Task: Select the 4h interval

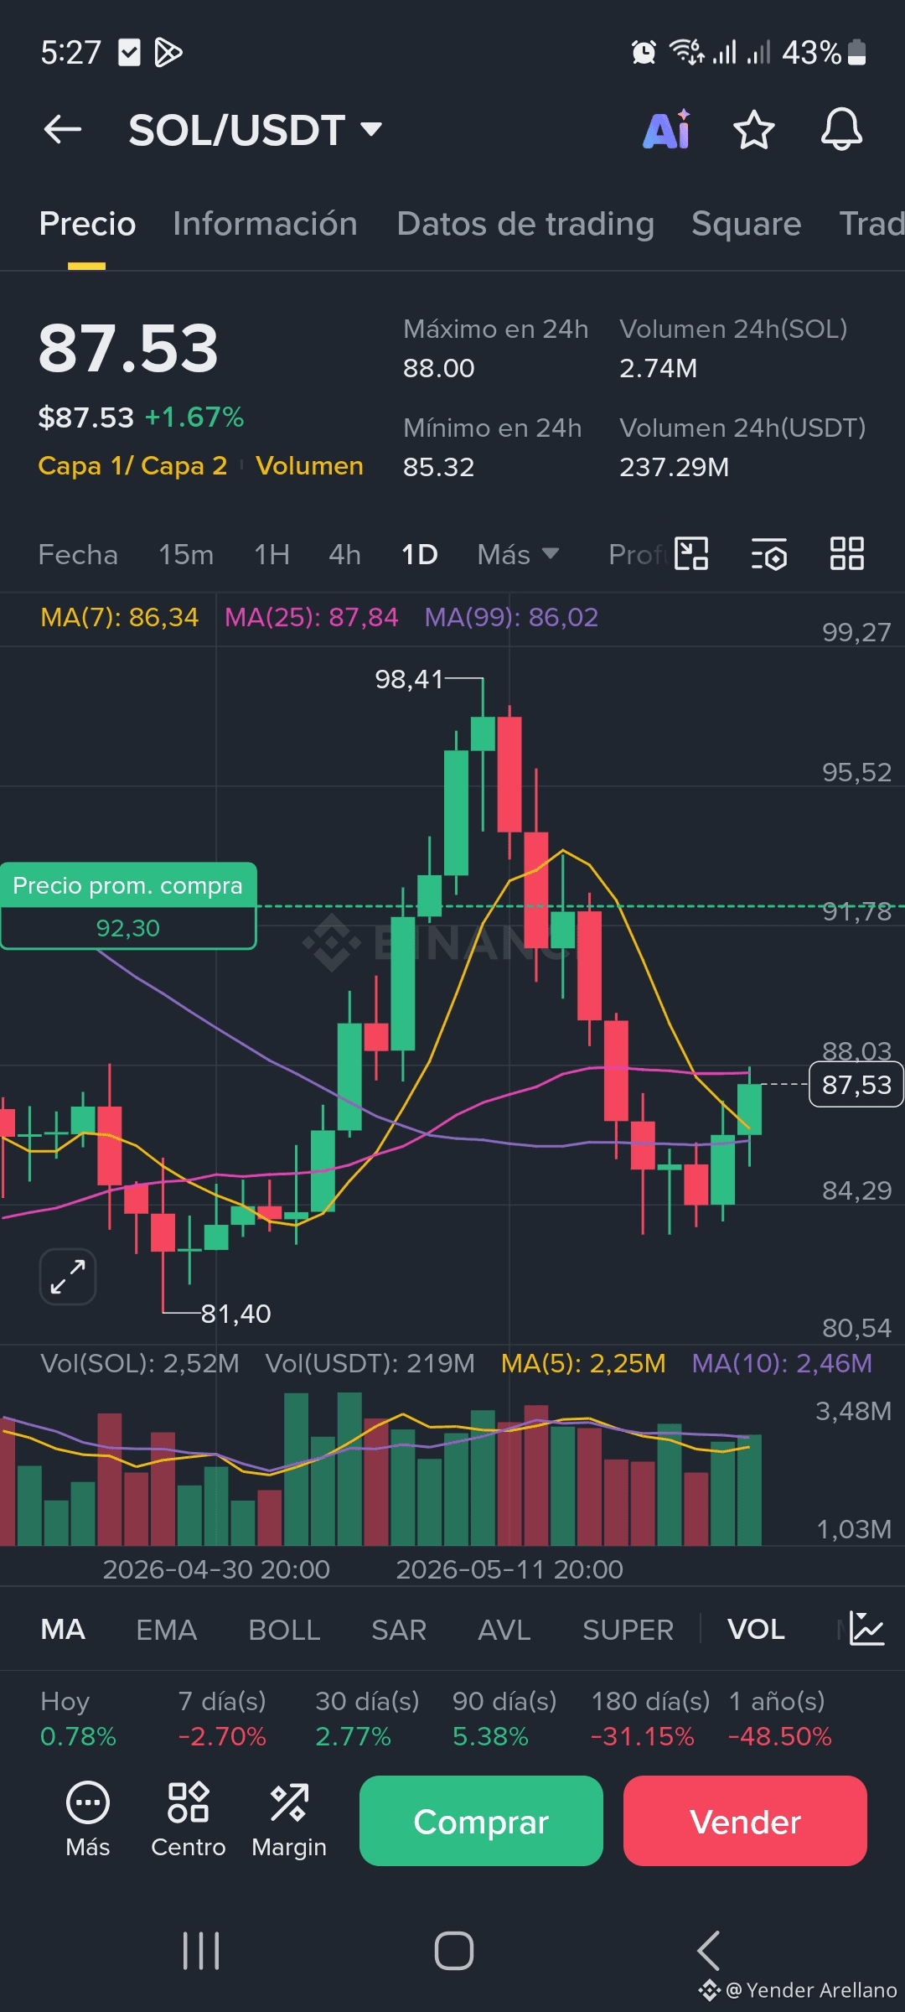Action: 344,555
